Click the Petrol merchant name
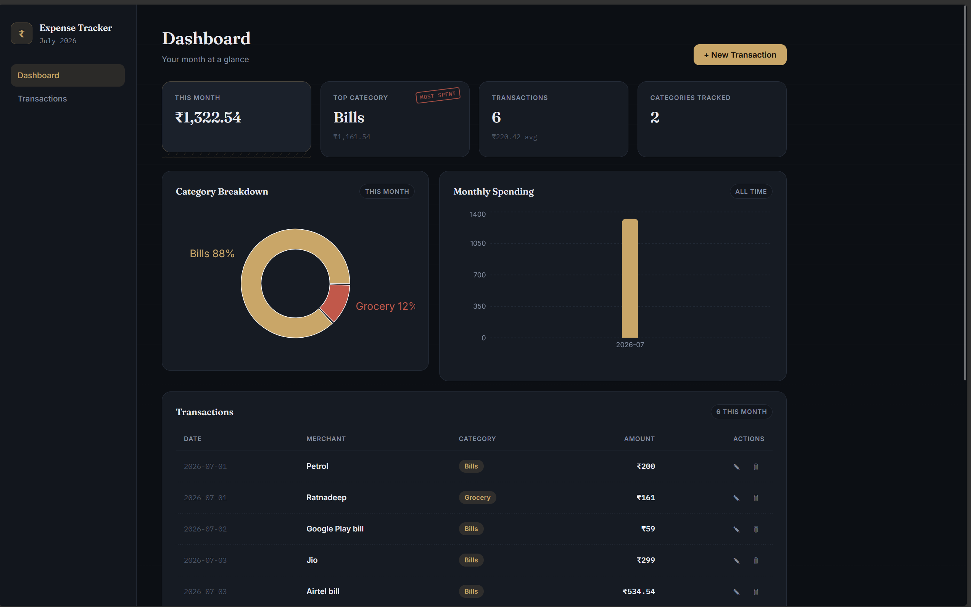 click(317, 466)
